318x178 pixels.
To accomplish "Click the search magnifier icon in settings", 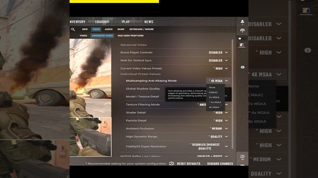I will [73, 30].
